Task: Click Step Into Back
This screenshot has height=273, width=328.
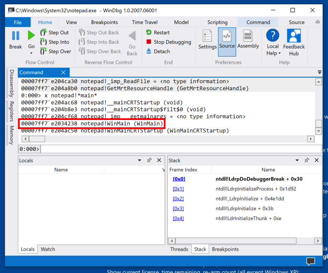Action: [x=99, y=42]
